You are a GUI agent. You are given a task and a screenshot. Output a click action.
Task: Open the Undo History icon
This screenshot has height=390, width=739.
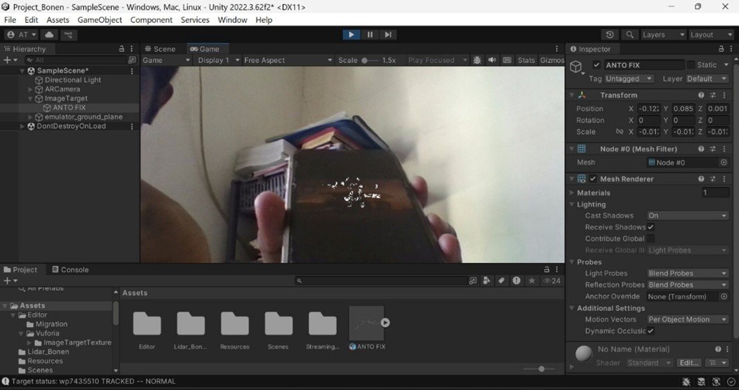pyautogui.click(x=609, y=35)
